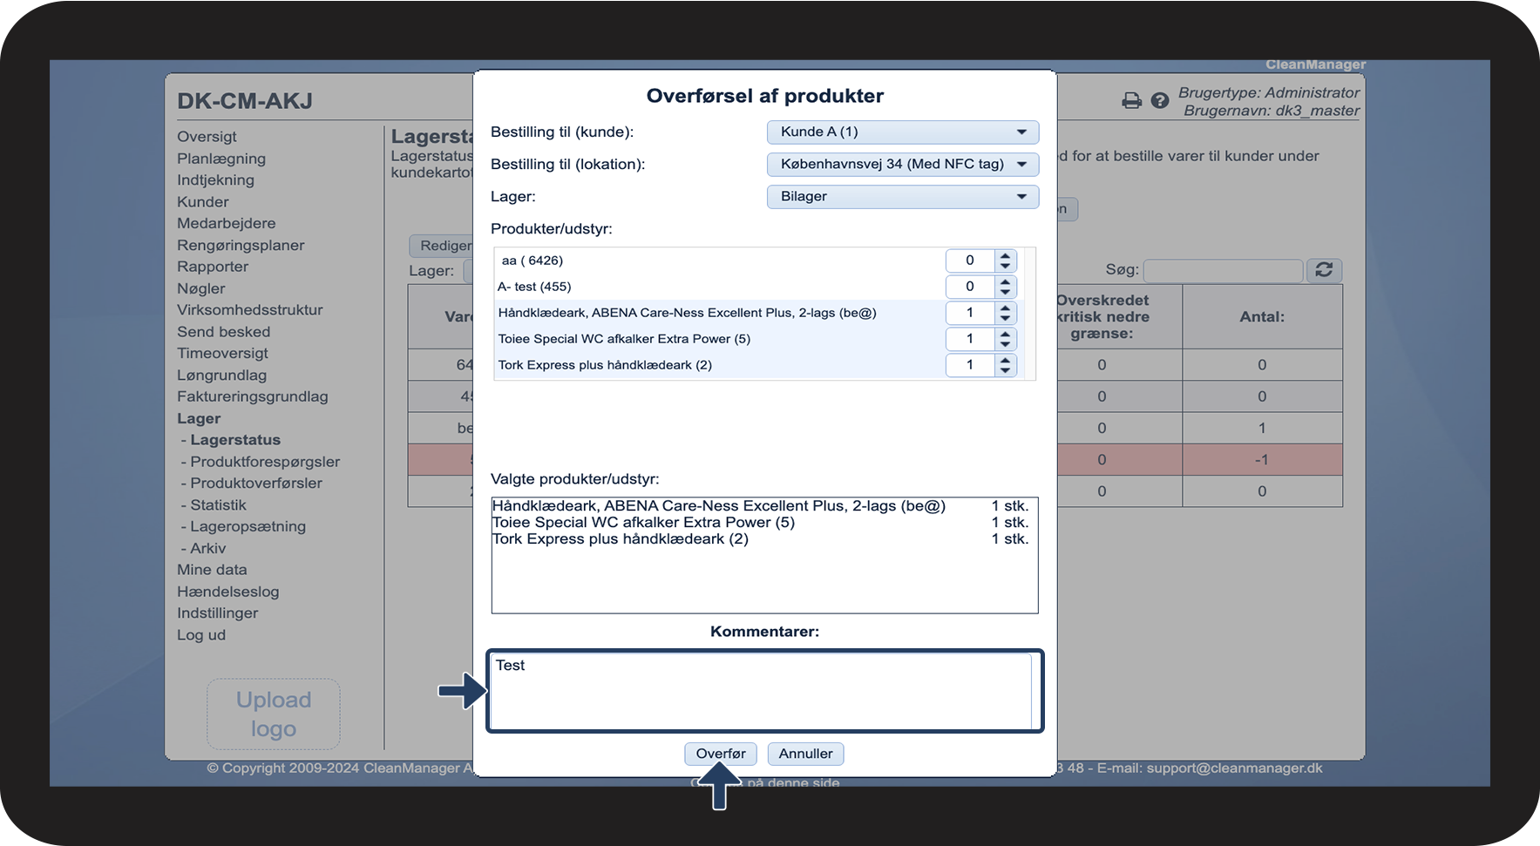
Task: Open Produktoverførsler in the sidebar
Action: 256,483
